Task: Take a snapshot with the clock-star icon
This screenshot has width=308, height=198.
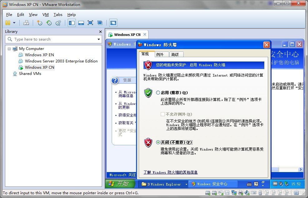Action: (x=40, y=23)
